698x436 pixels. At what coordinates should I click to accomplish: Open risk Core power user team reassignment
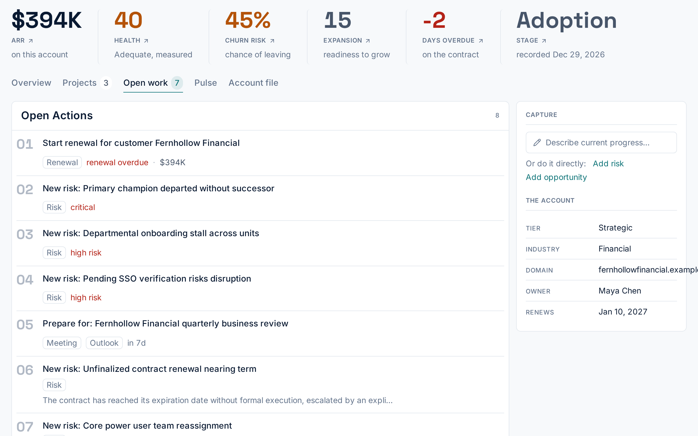137,425
